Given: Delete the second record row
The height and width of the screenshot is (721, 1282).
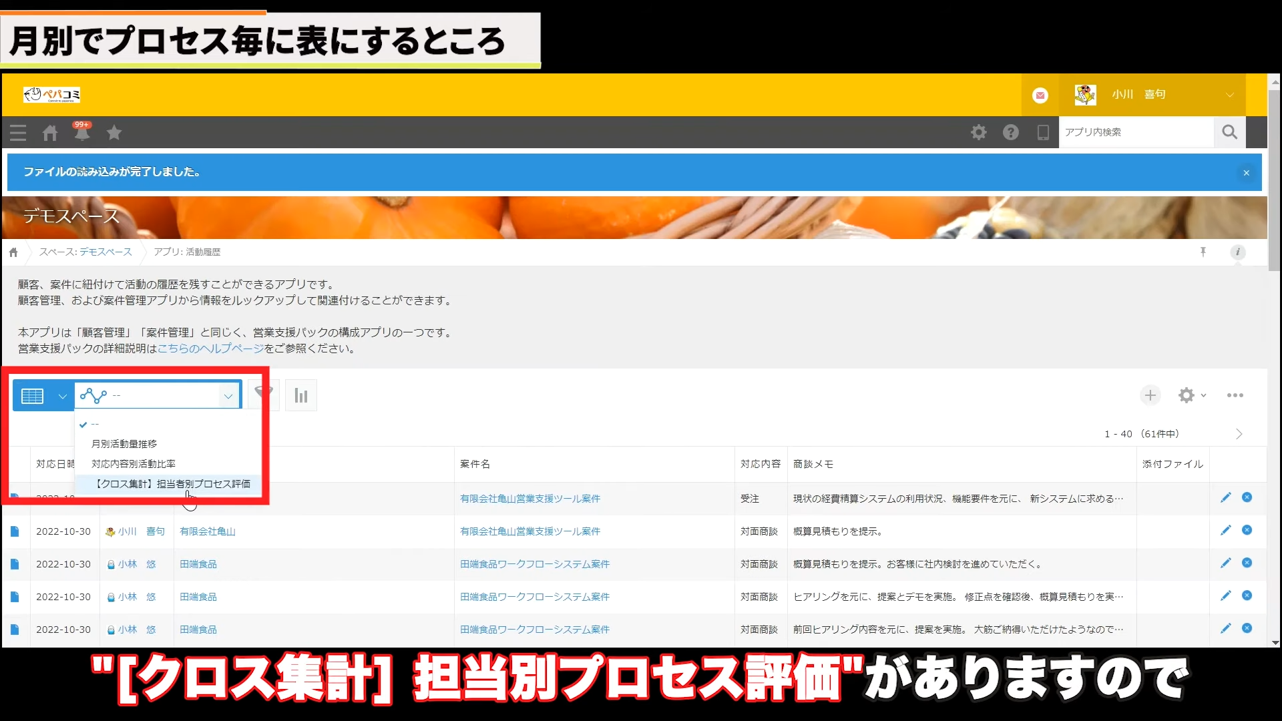Looking at the screenshot, I should click(1247, 530).
